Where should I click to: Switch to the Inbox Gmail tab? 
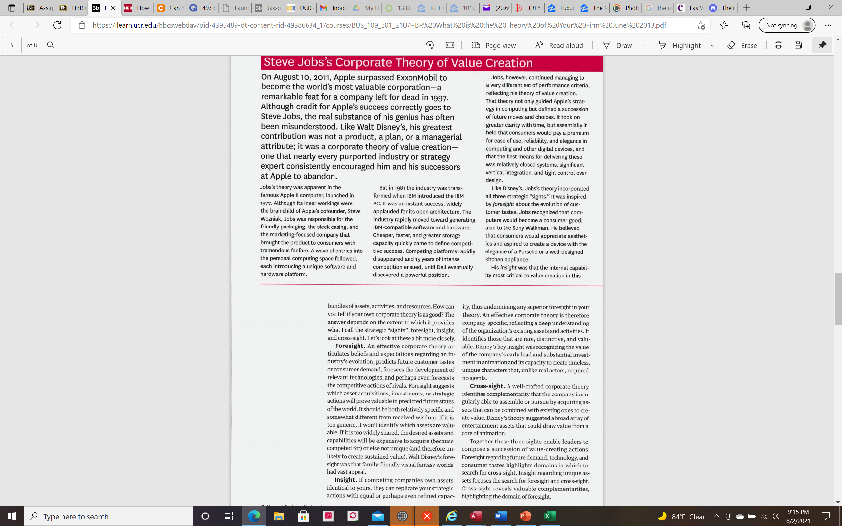click(x=333, y=8)
